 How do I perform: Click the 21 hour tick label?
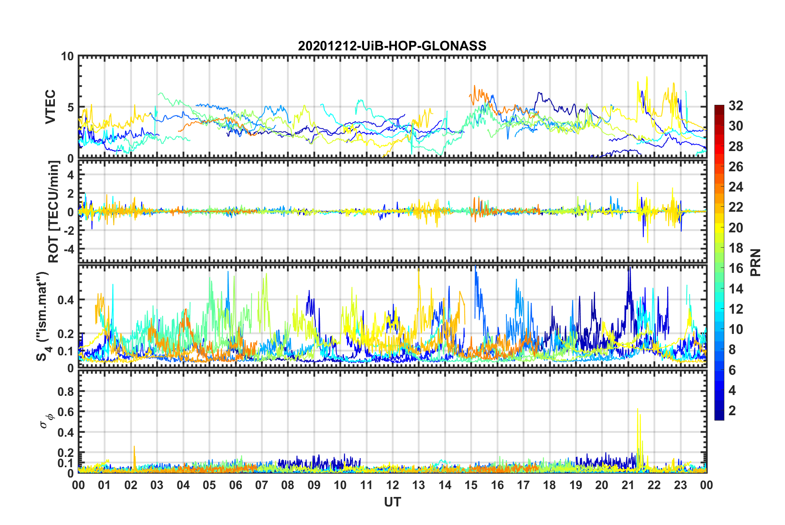(628, 485)
